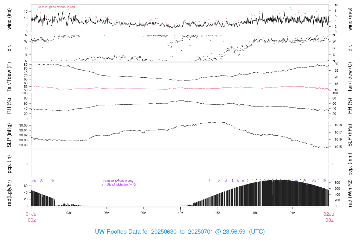
Task: Click the 800 W/m^2 tick label
Action: [x=337, y=183]
